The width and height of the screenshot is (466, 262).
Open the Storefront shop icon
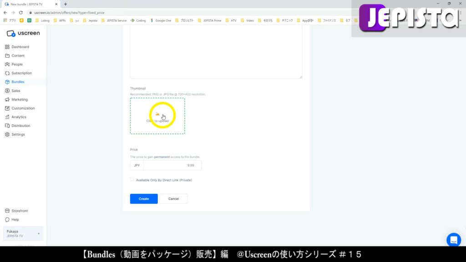point(7,211)
